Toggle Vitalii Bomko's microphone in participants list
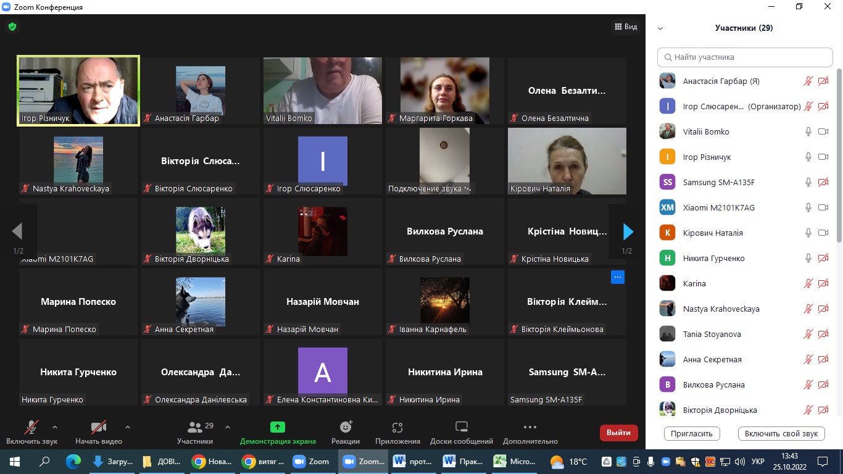The image size is (843, 474). 808,131
